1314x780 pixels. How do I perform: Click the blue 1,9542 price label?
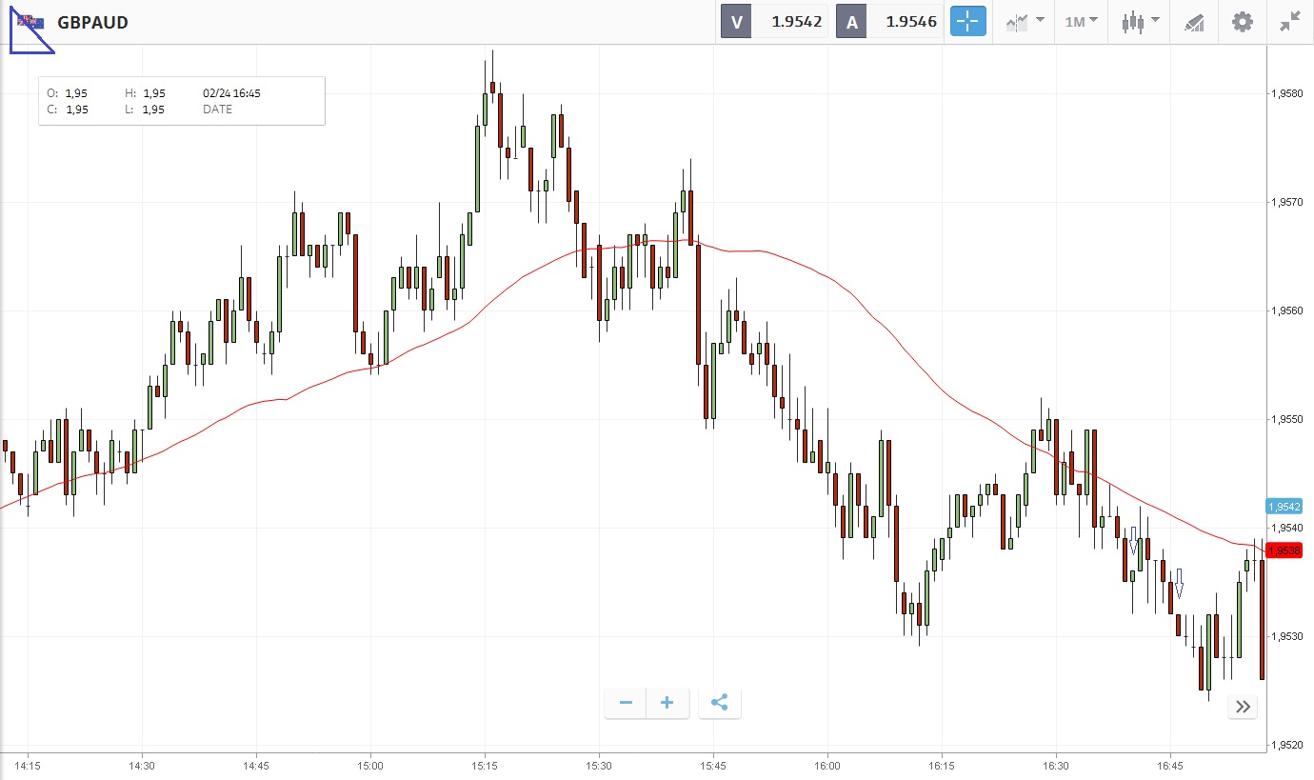(1284, 507)
